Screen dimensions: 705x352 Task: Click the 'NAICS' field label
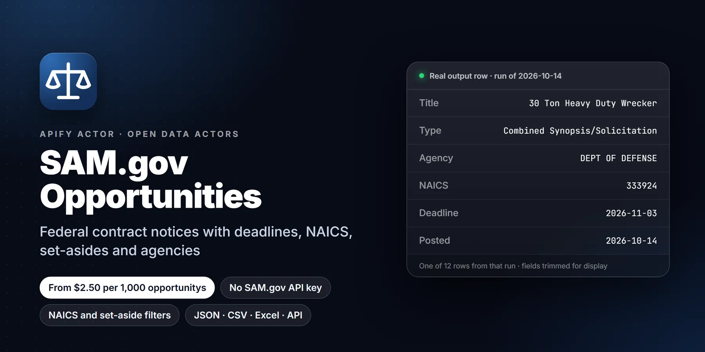point(434,185)
